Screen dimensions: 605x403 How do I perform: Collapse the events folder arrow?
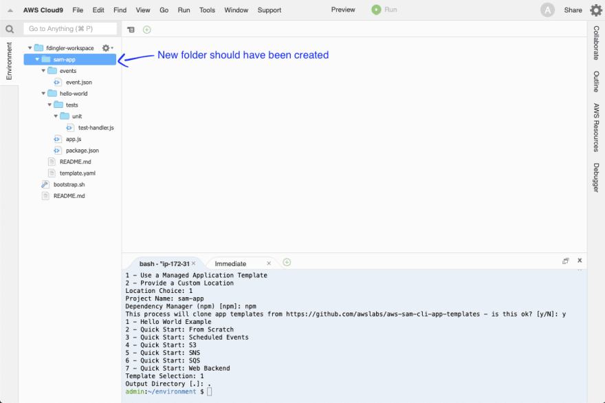[x=43, y=71]
